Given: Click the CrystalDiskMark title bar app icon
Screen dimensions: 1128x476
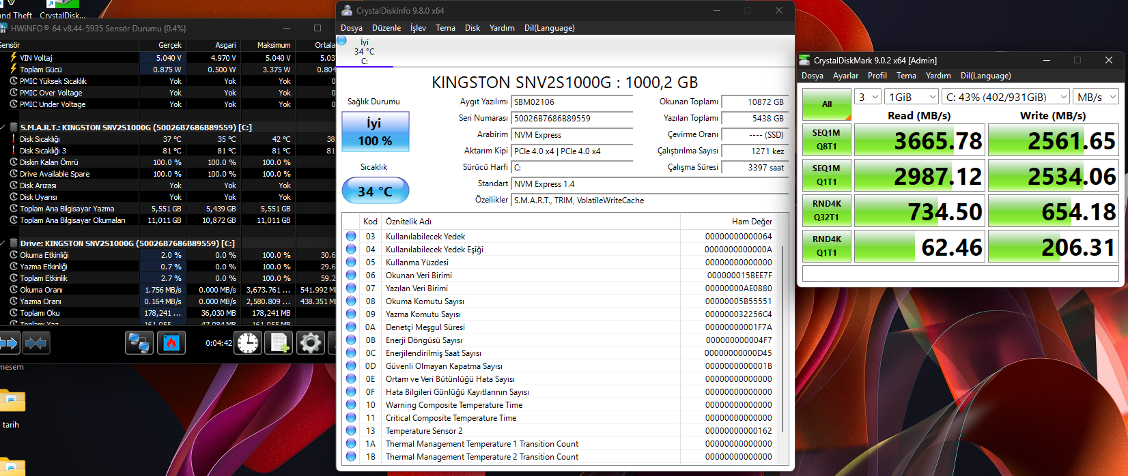Looking at the screenshot, I should point(804,60).
